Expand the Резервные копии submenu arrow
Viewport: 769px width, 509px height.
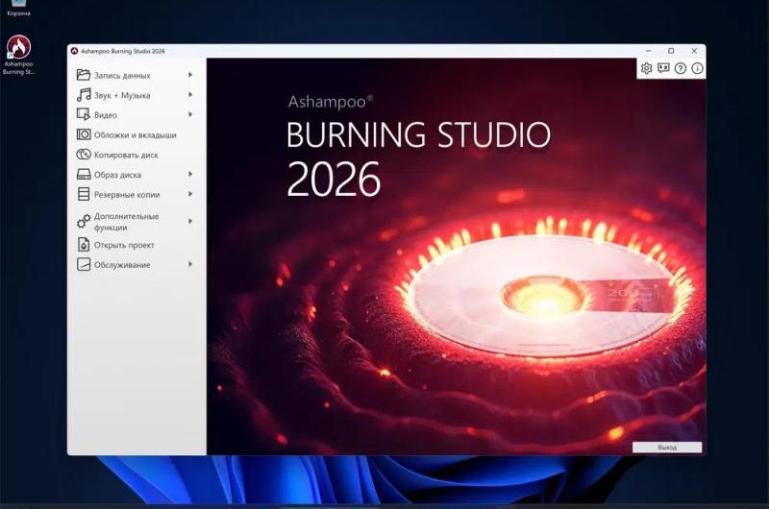click(x=190, y=194)
